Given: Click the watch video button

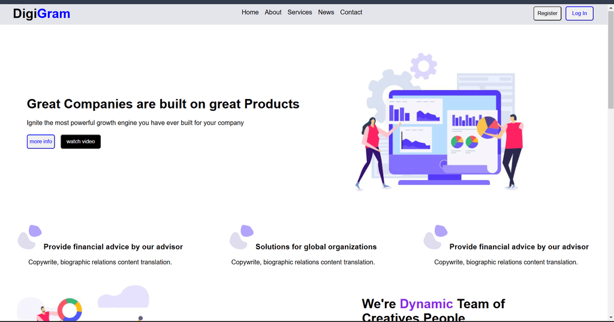Looking at the screenshot, I should [80, 142].
